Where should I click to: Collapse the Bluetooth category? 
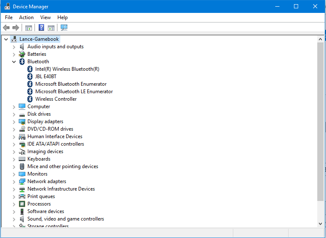[x=14, y=62]
